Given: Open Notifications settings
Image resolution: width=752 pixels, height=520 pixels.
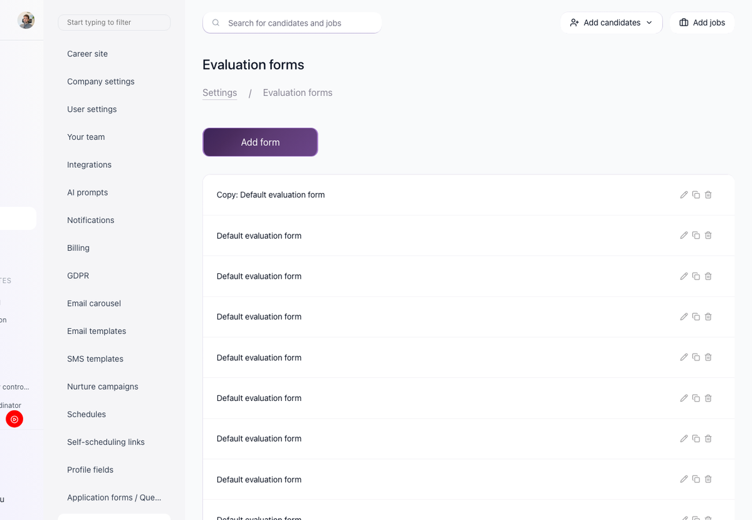Looking at the screenshot, I should tap(90, 220).
